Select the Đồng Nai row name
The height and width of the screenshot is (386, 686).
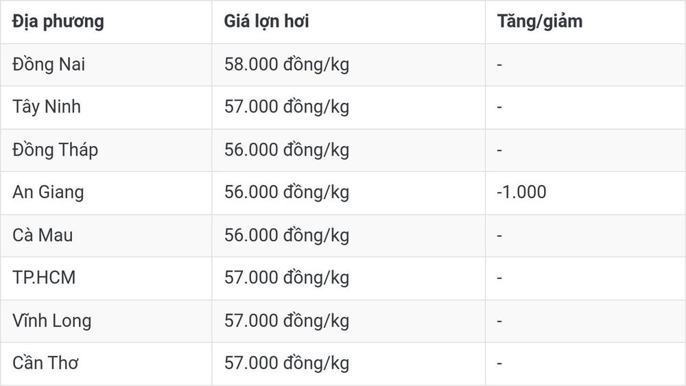pyautogui.click(x=49, y=64)
